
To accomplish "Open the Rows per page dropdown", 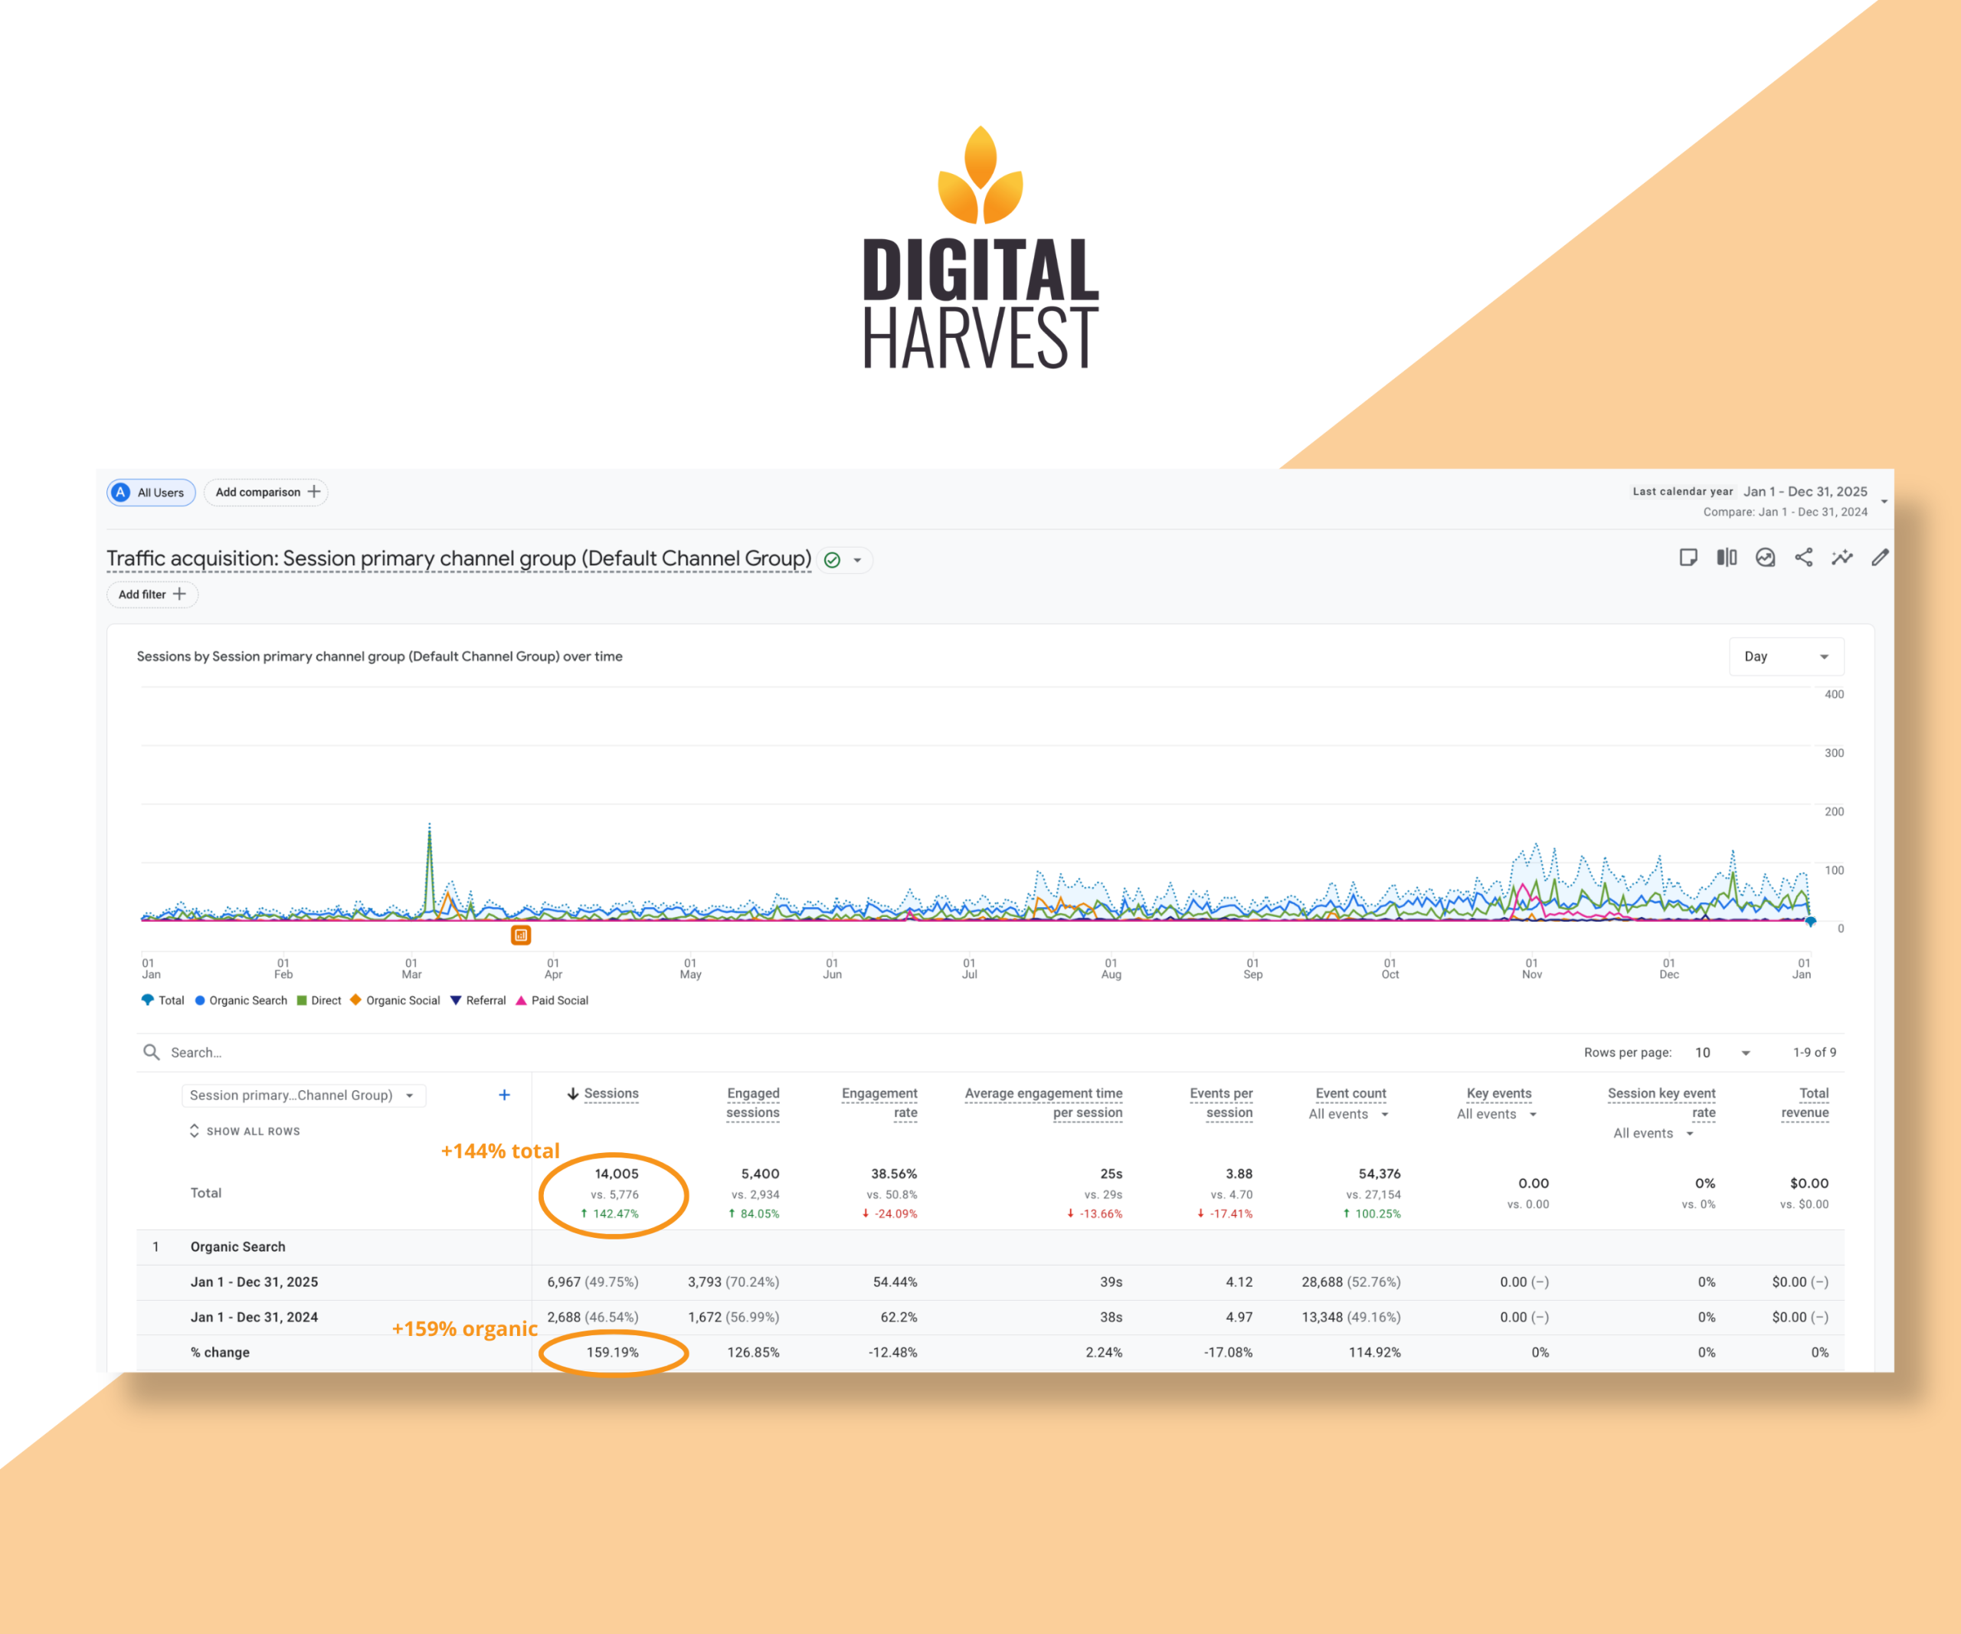I will [x=1722, y=1053].
